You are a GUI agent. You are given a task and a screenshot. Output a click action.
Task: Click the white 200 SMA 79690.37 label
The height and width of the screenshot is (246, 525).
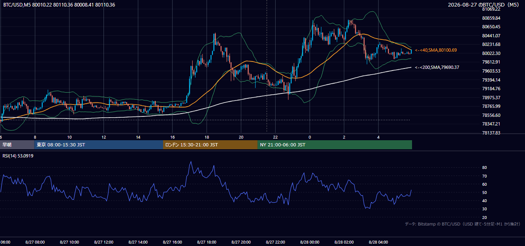437,67
